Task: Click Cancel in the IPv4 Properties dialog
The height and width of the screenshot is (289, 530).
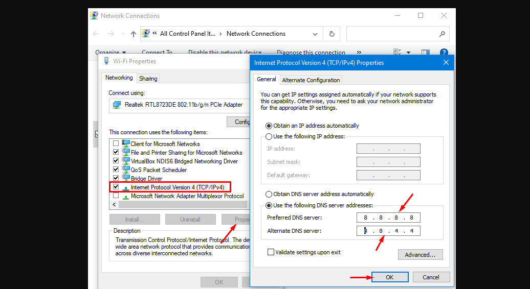Action: point(431,277)
